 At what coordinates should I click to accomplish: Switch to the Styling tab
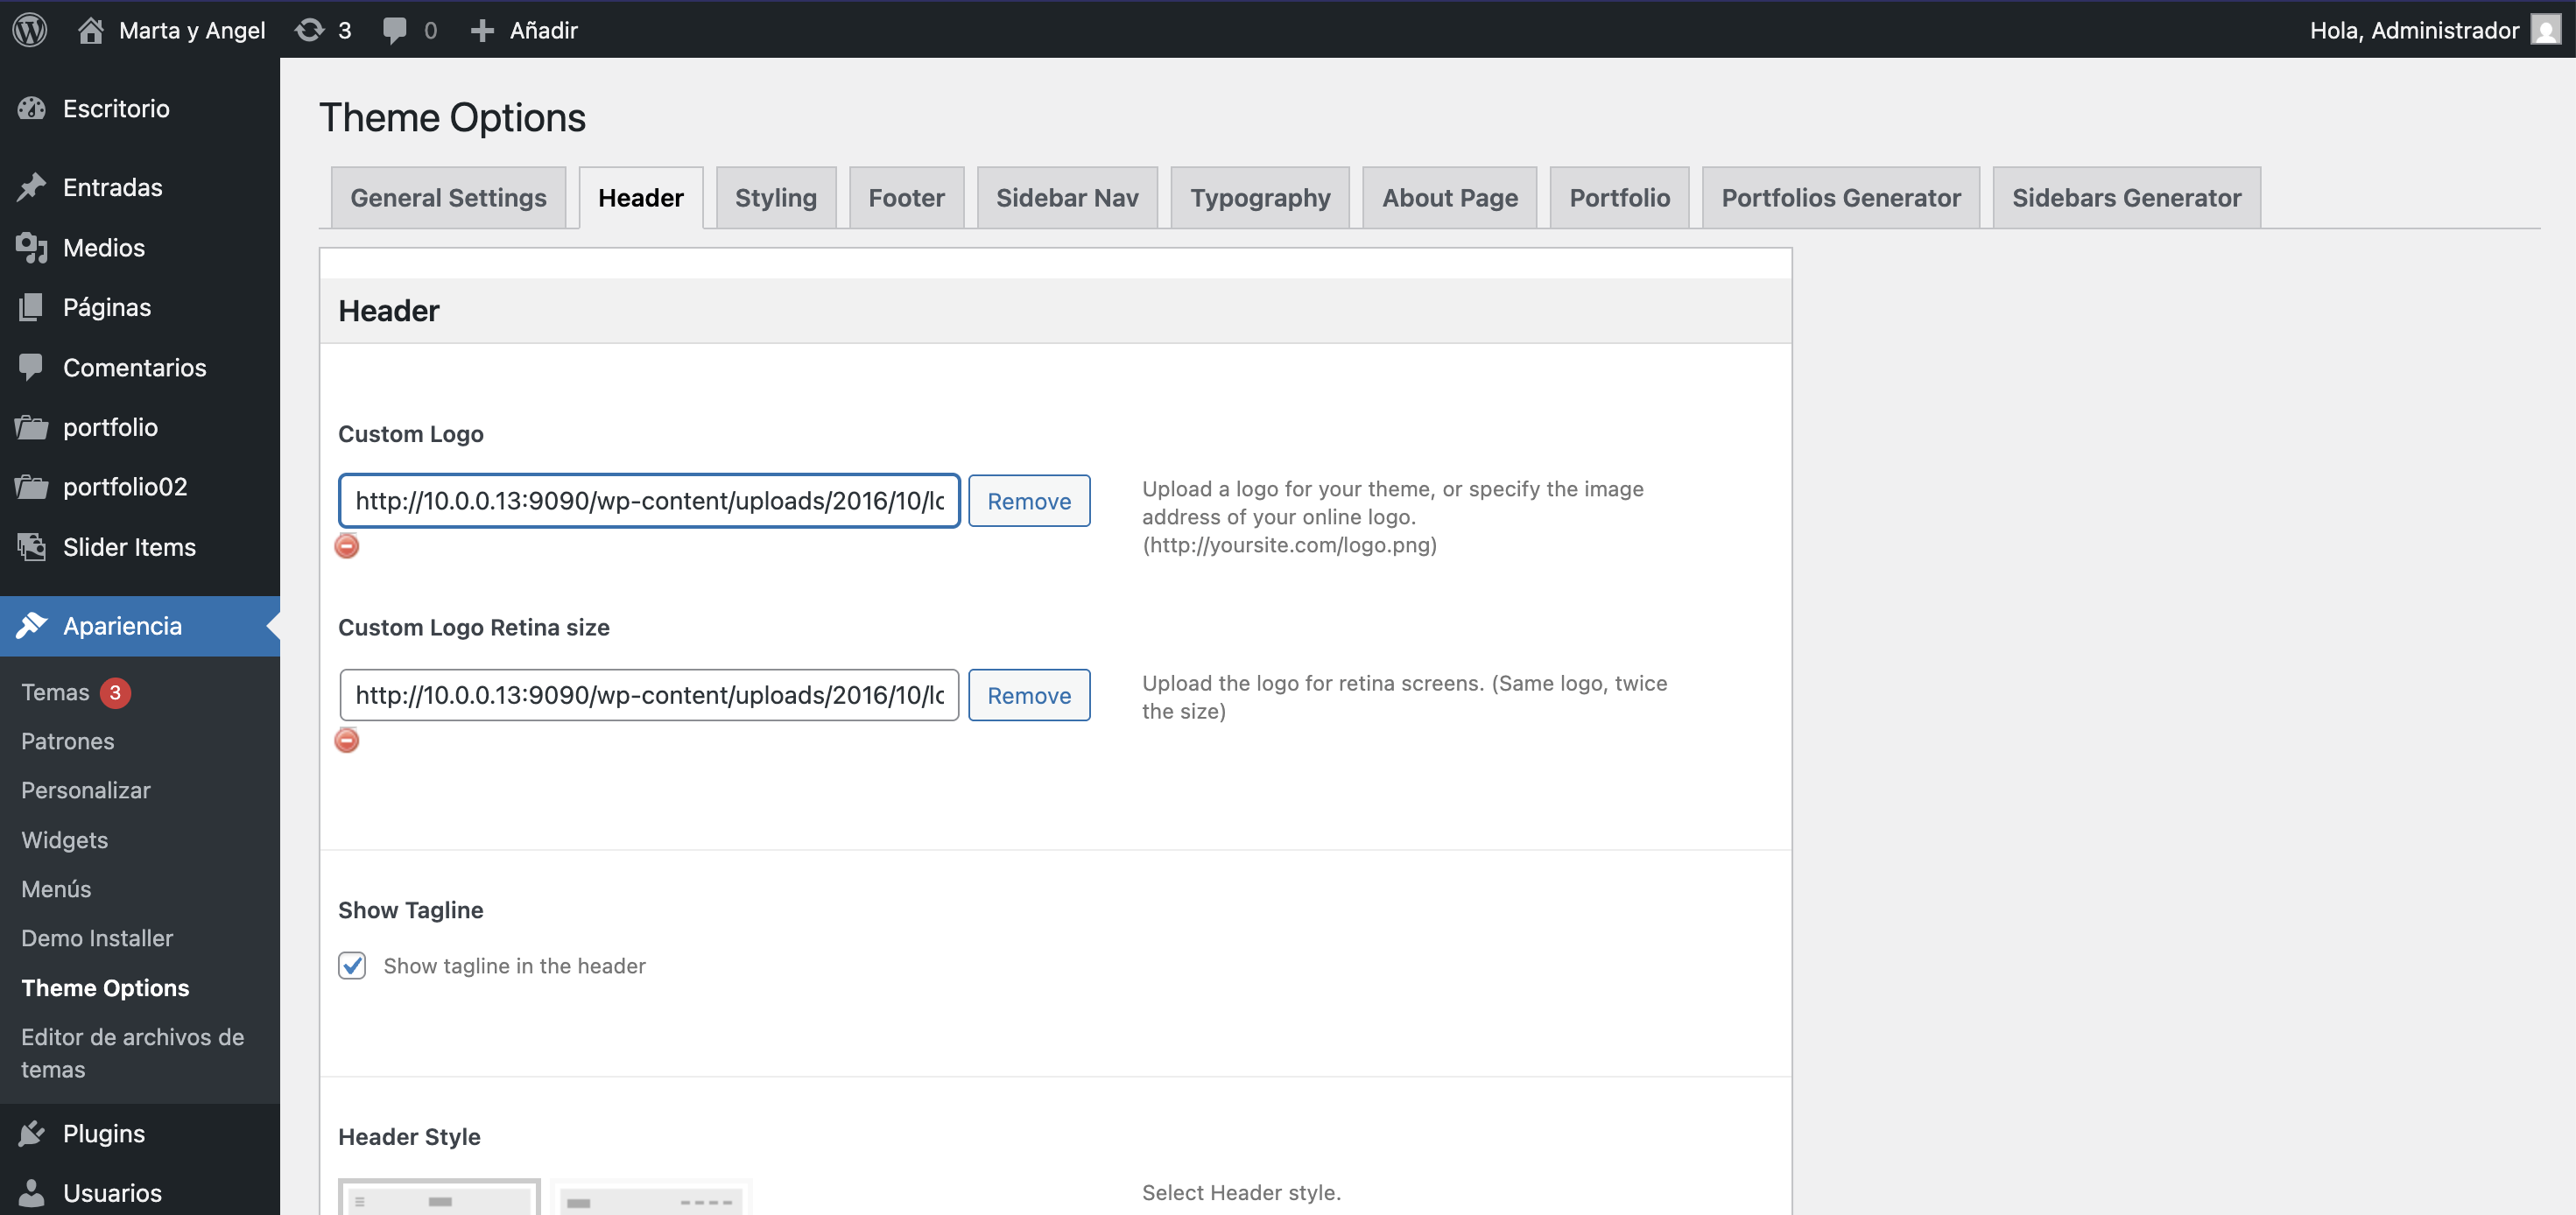(775, 198)
